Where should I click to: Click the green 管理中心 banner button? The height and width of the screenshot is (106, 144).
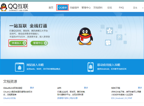(x=39, y=43)
